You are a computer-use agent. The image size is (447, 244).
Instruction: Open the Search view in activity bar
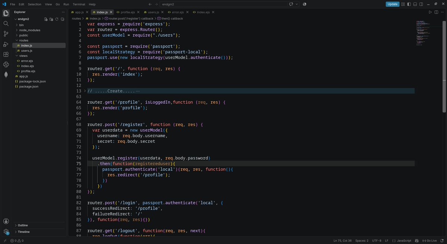(x=6, y=23)
